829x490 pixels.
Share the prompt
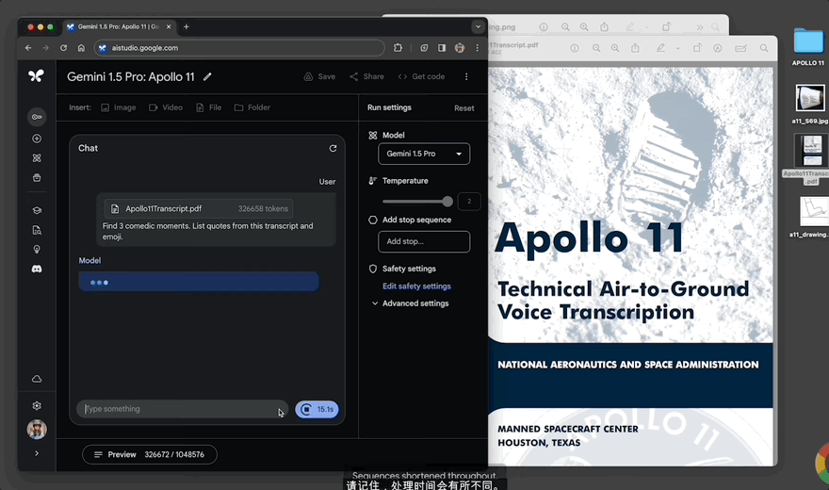(x=366, y=76)
